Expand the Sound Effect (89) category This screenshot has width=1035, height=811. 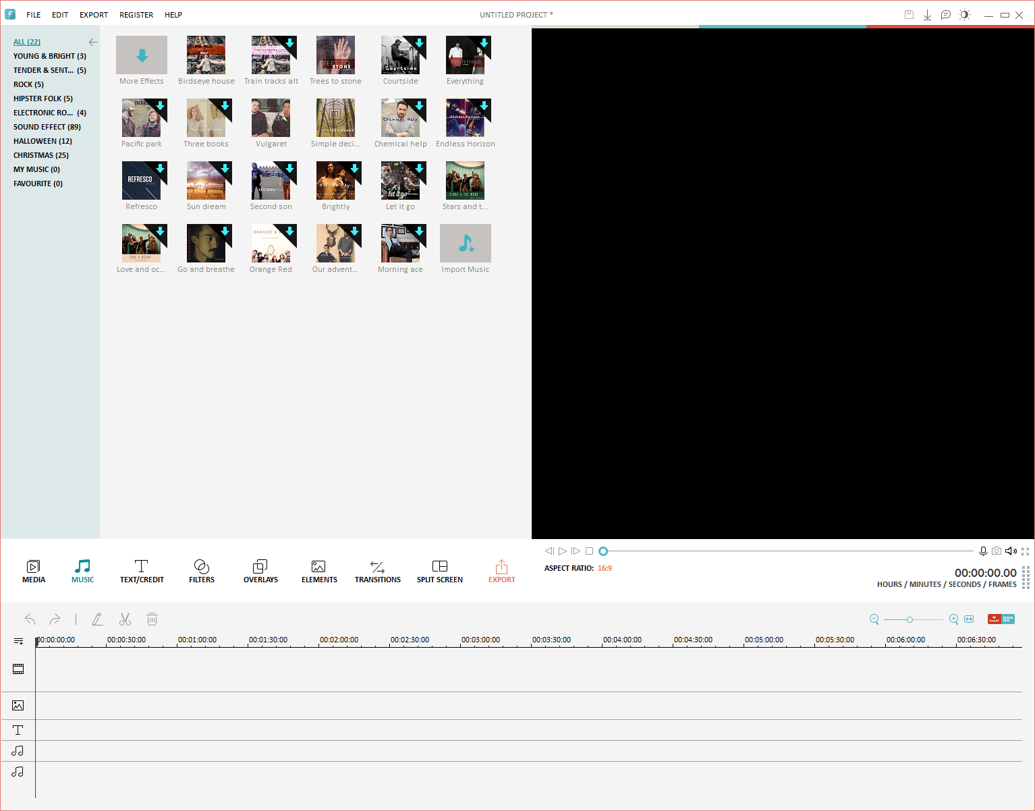pyautogui.click(x=47, y=127)
